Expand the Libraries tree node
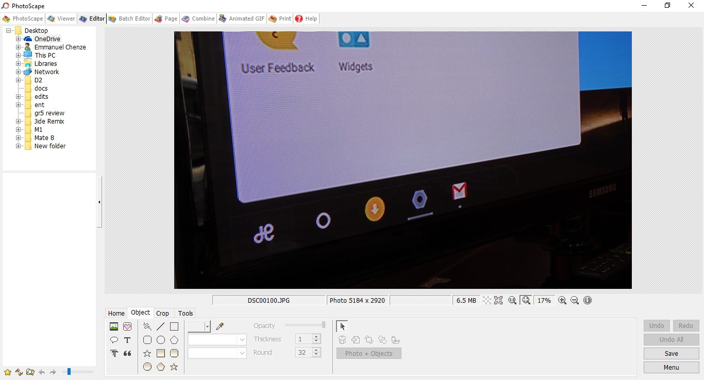The width and height of the screenshot is (704, 380). [x=19, y=64]
